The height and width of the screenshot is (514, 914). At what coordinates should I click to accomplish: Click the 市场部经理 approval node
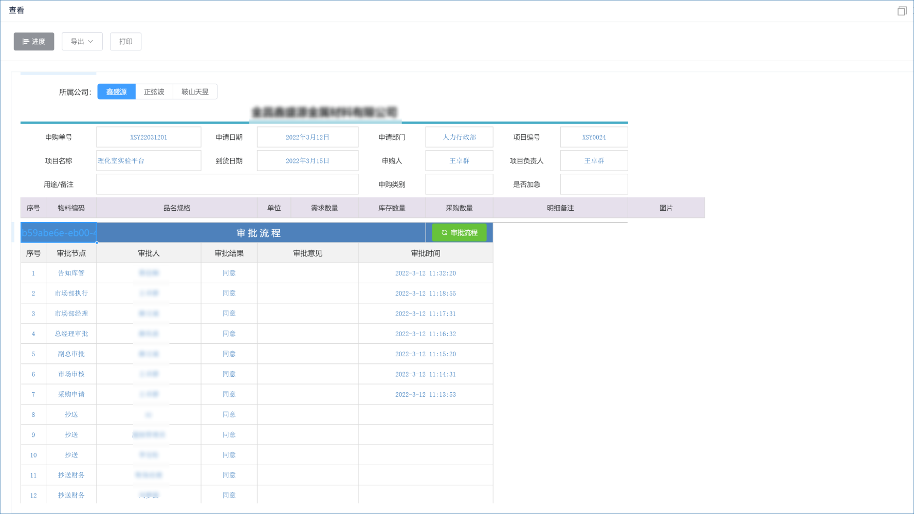tap(71, 314)
